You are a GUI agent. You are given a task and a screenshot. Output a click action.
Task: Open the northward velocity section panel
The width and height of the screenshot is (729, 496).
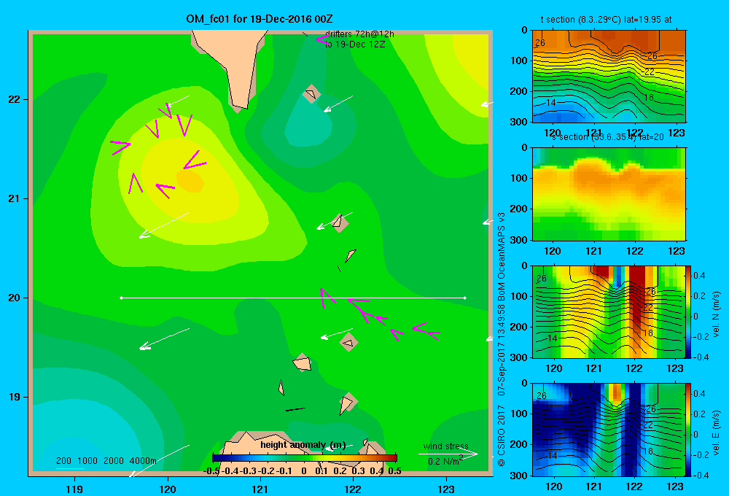609,311
